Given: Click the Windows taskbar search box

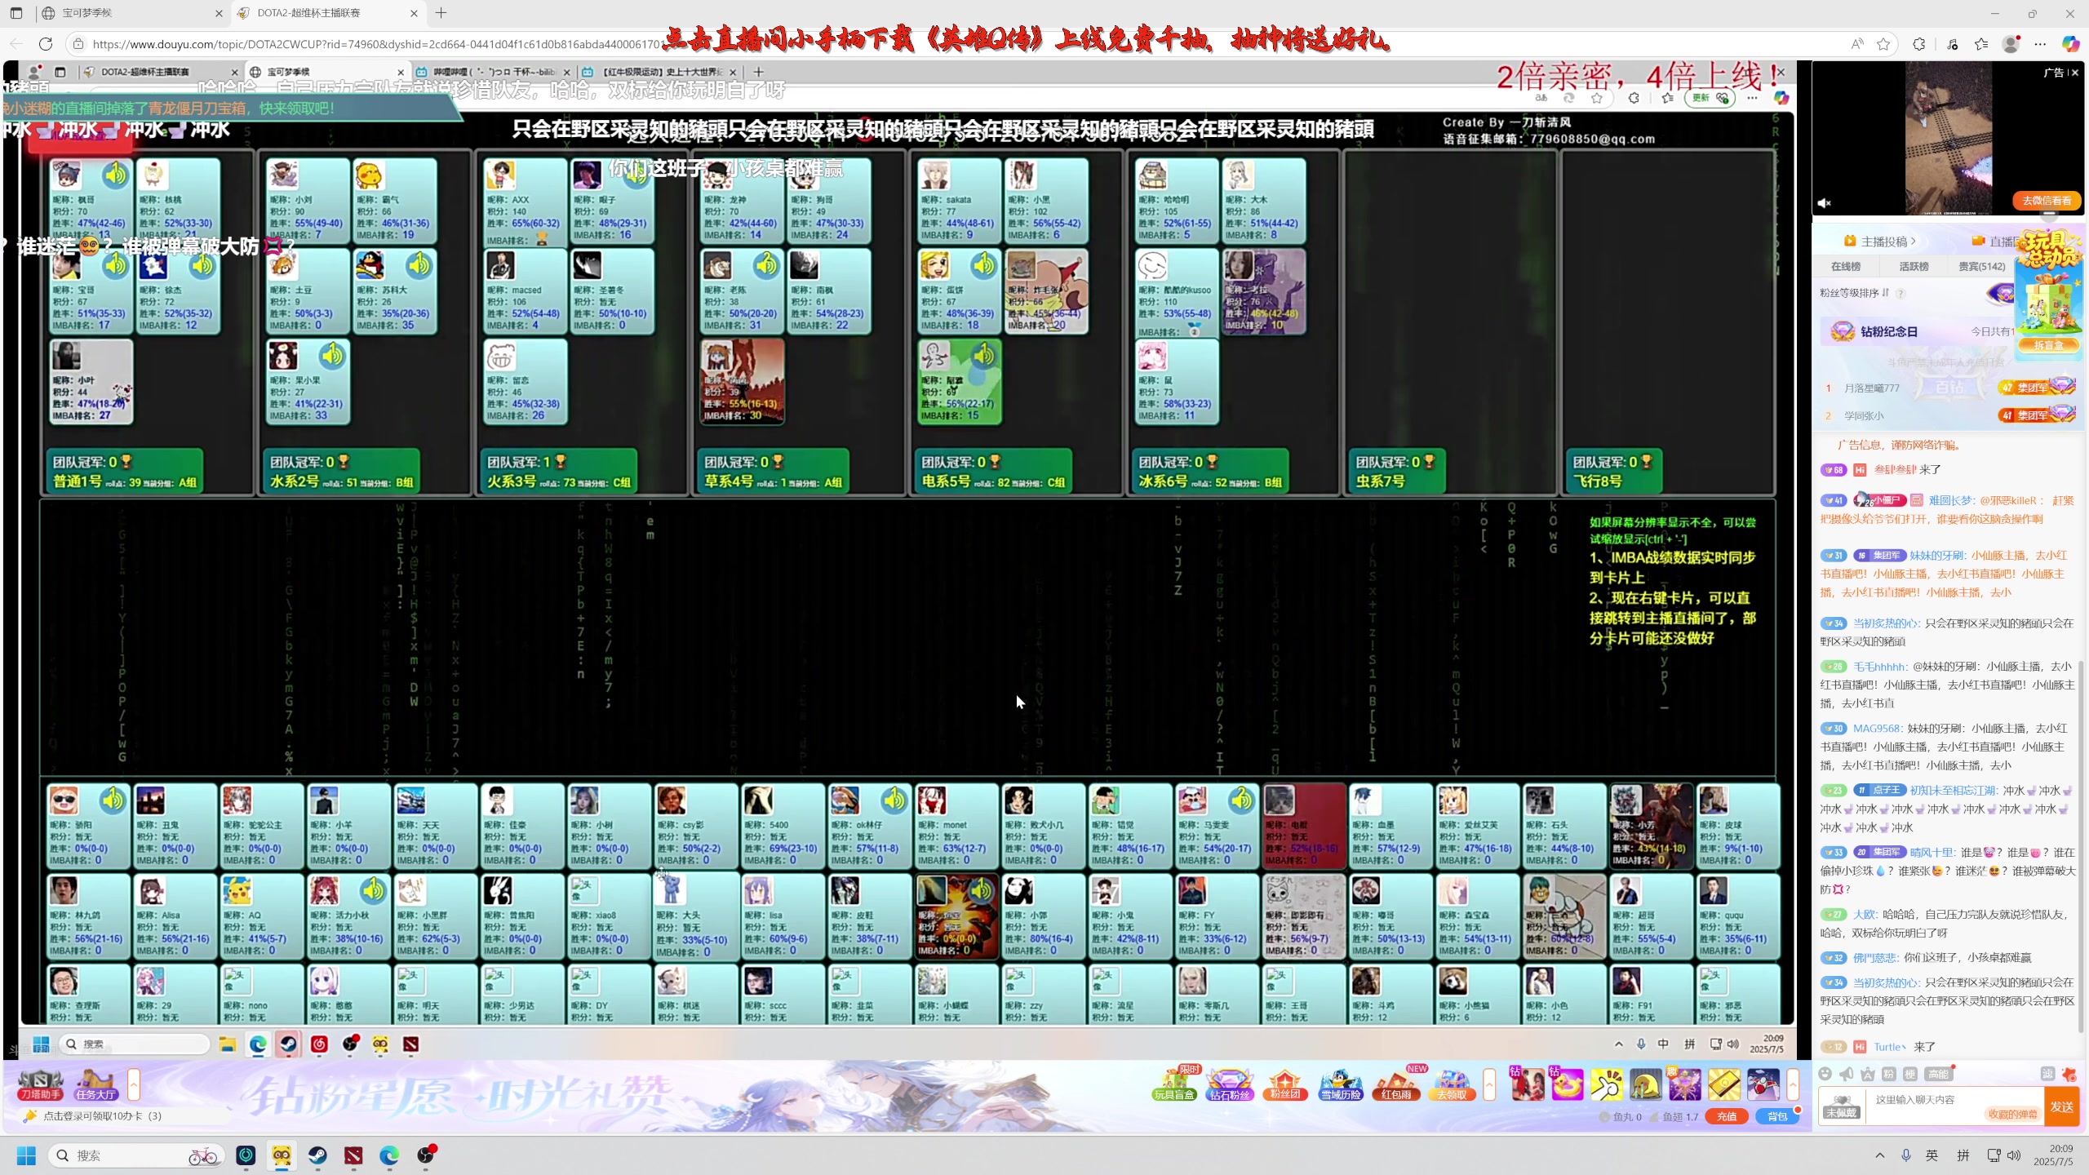Looking at the screenshot, I should [135, 1155].
